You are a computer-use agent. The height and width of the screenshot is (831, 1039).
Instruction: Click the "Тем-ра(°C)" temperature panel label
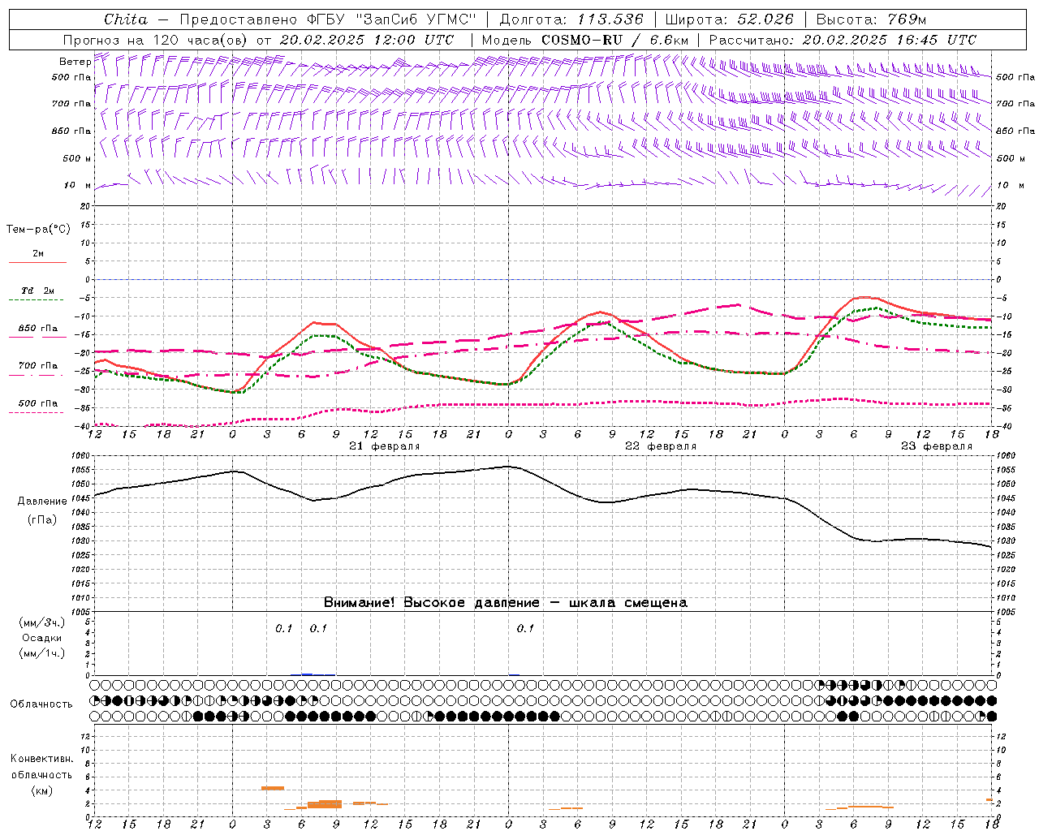38,230
